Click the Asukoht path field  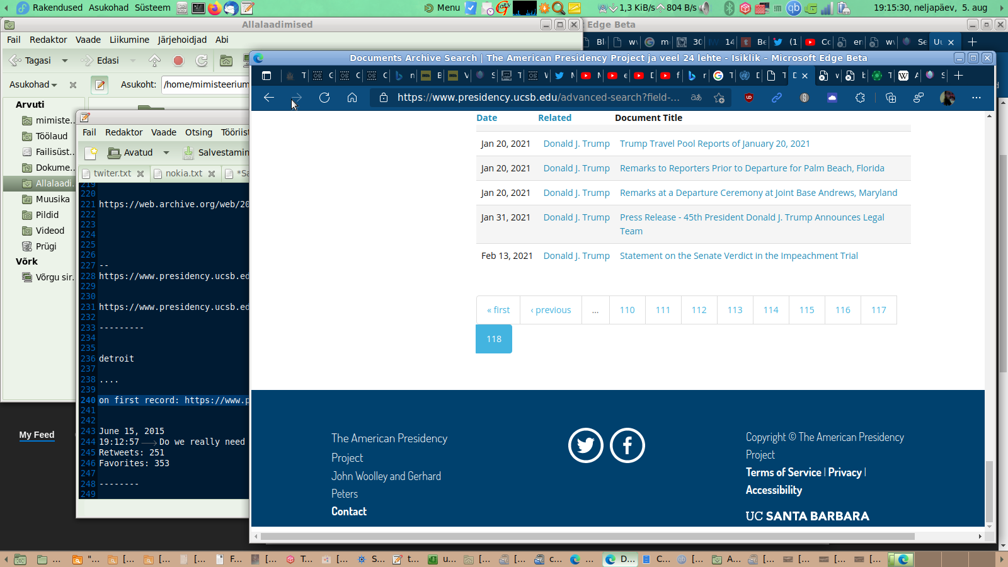pos(206,84)
